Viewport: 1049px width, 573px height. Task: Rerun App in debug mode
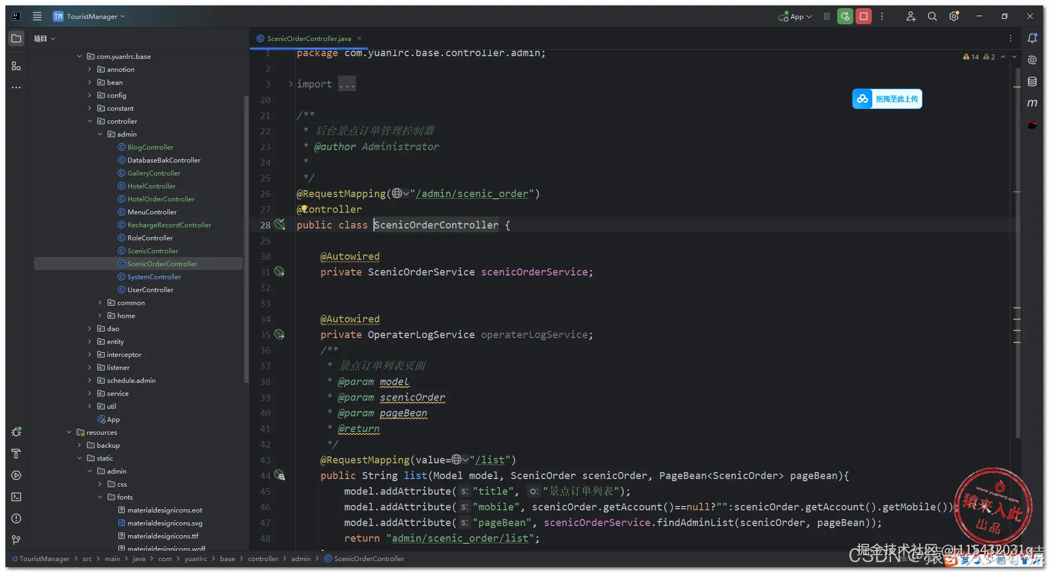(845, 16)
